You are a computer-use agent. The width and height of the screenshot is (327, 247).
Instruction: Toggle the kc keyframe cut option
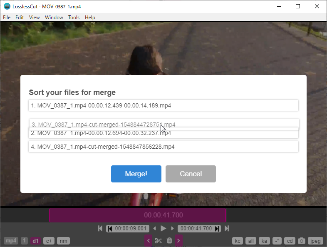pos(238,241)
